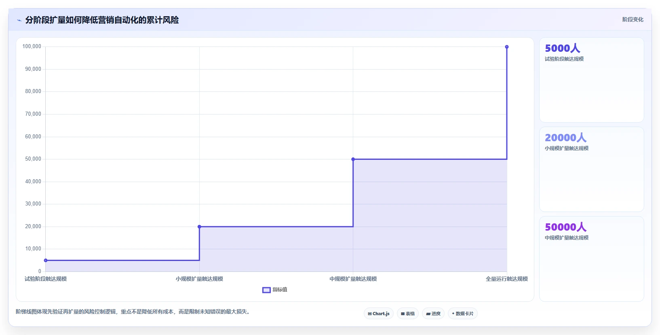Select the Chart.js tag
660x335 pixels.
379,314
